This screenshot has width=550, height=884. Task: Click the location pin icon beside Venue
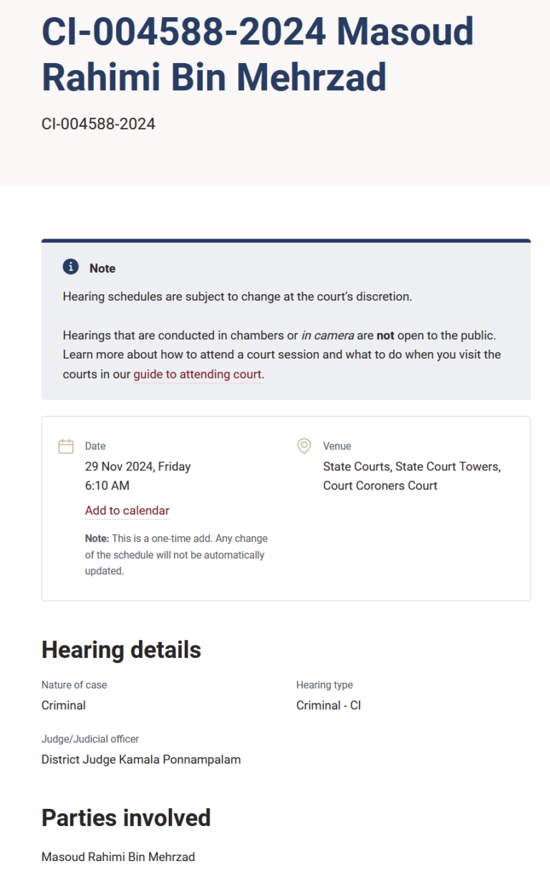tap(304, 447)
